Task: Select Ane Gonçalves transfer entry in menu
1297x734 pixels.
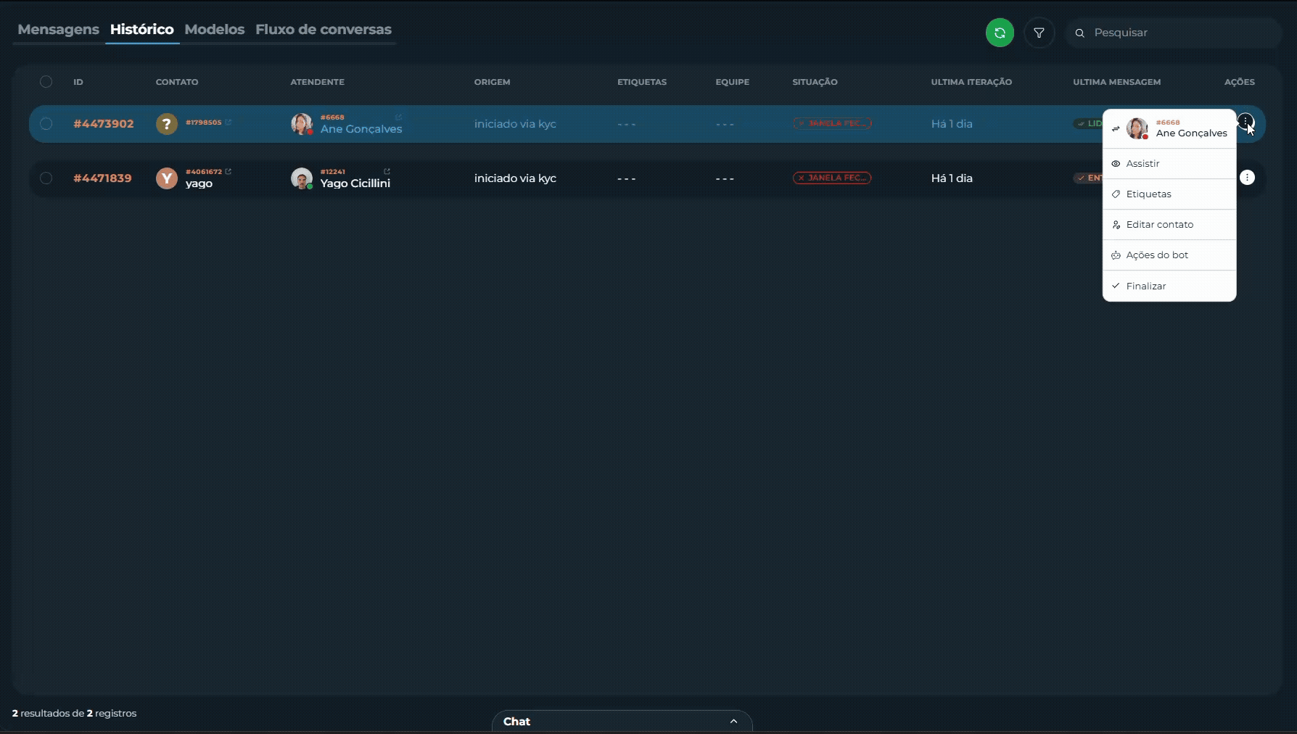Action: click(1169, 129)
